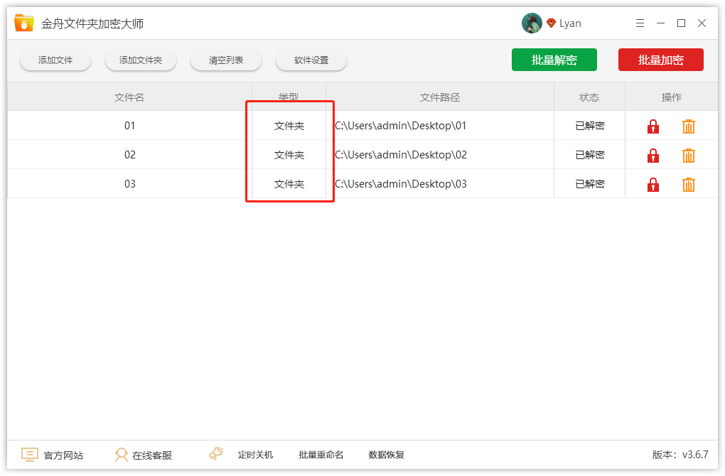Click 文件夹 type cell in row 03
This screenshot has height=476, width=725.
289,184
